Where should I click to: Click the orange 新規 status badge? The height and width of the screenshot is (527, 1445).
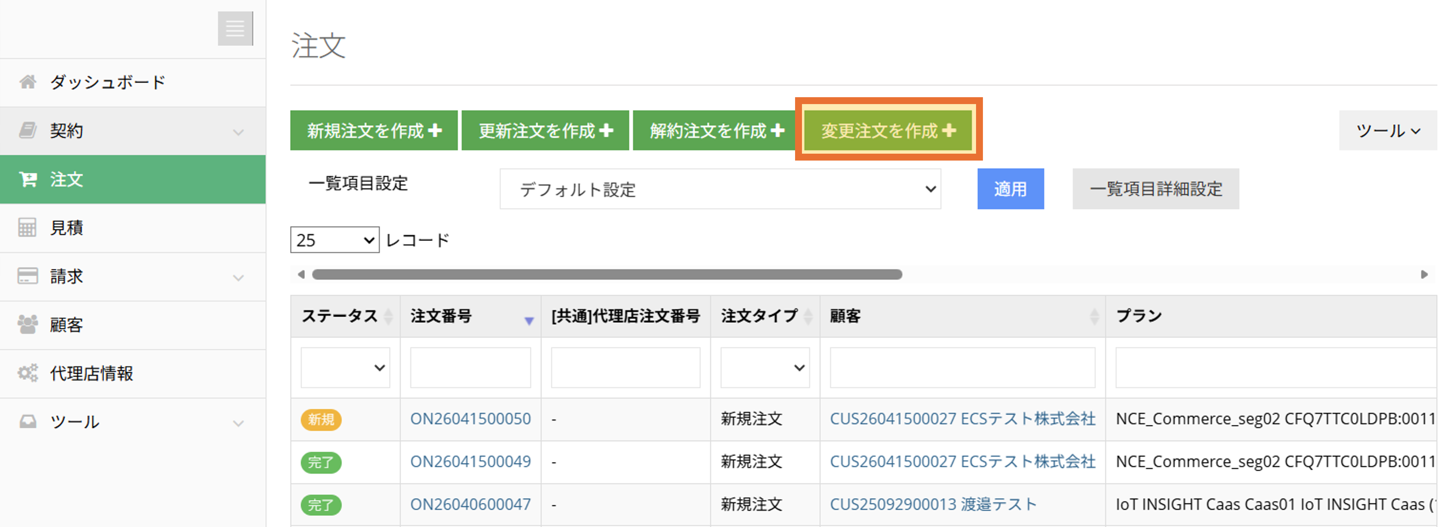(322, 419)
